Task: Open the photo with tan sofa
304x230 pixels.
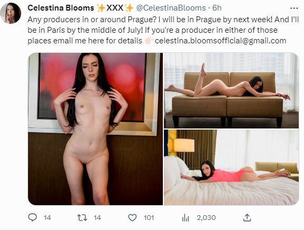Action: 231,90
